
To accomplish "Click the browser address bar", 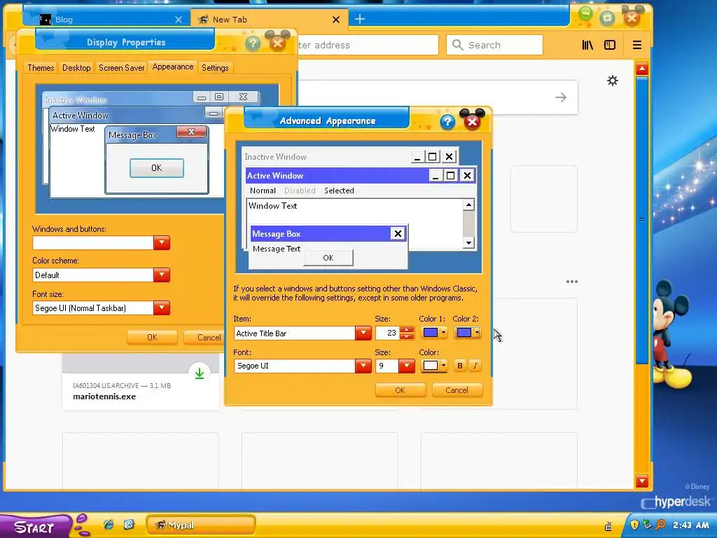I will 368,45.
